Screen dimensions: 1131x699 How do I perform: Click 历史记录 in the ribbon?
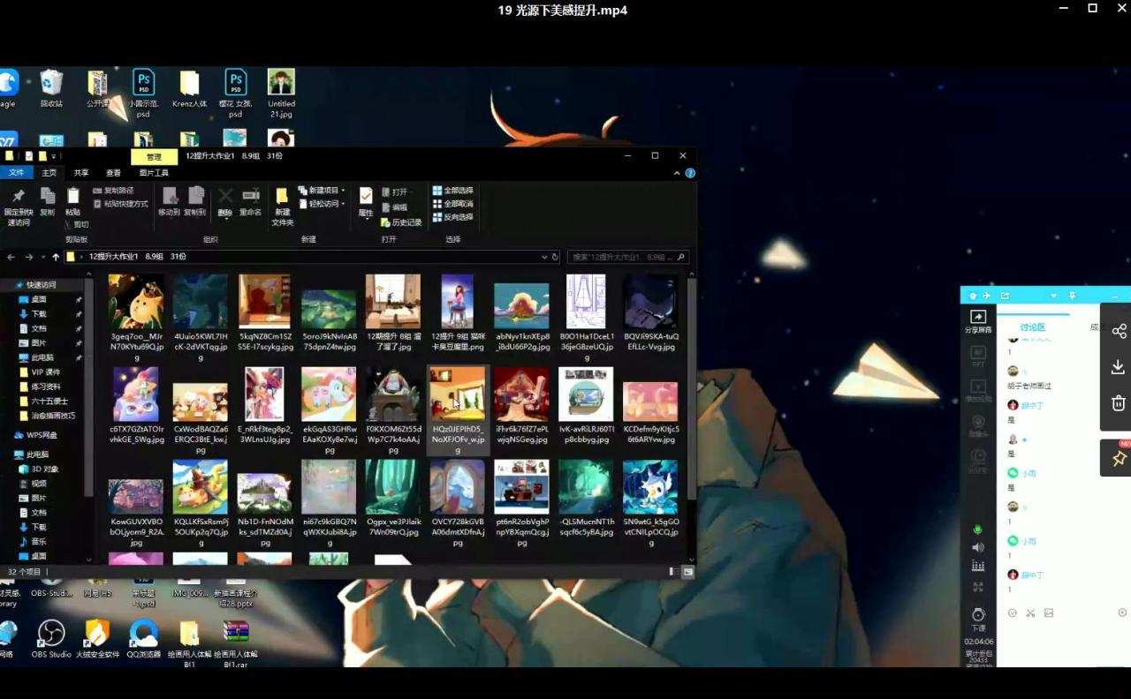point(401,222)
